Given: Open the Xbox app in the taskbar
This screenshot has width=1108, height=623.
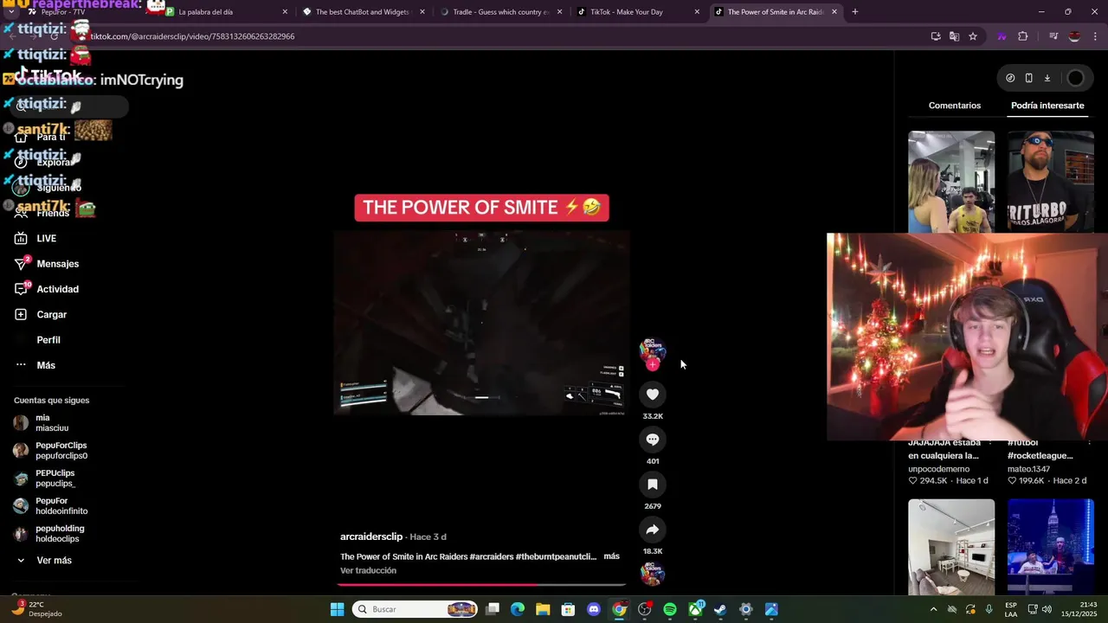Looking at the screenshot, I should tap(695, 609).
